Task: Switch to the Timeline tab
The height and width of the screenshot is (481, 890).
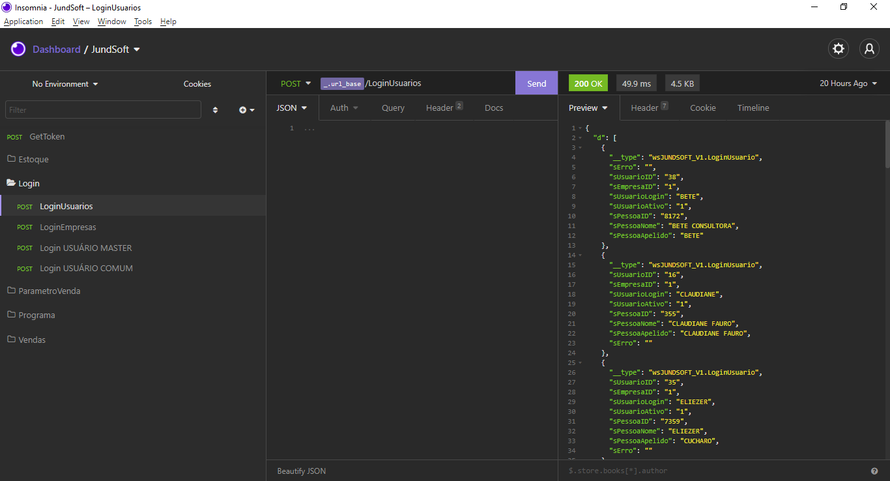Action: [x=753, y=108]
